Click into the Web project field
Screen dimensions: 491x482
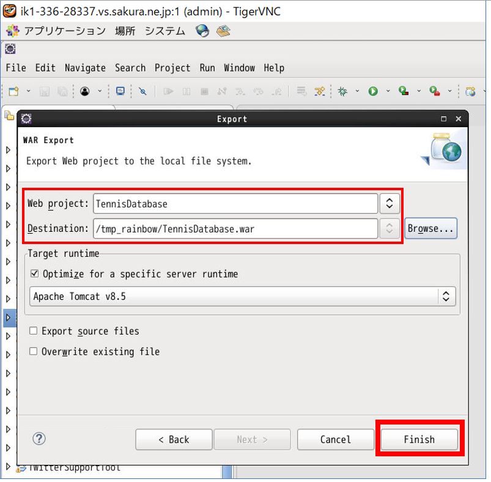coord(235,204)
